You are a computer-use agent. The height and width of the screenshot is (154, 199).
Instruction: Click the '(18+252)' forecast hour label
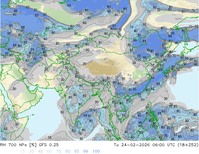click(188, 145)
